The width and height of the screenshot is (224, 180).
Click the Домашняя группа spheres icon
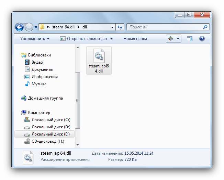[24, 98]
